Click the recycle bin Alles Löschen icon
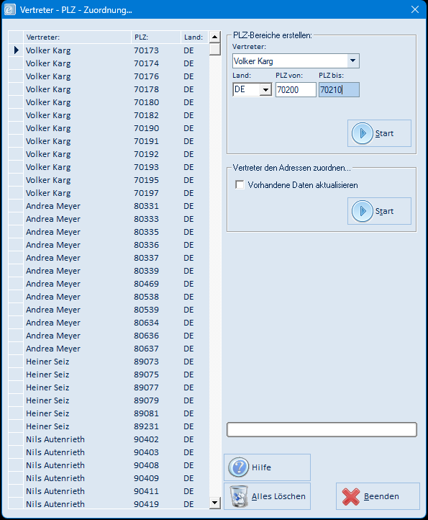The image size is (428, 520). pos(239,496)
